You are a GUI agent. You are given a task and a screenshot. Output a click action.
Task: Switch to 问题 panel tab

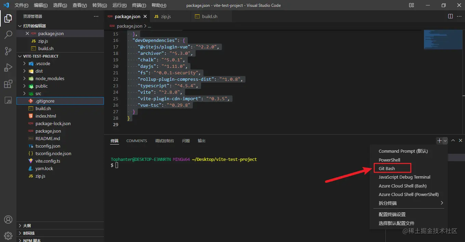click(x=186, y=141)
